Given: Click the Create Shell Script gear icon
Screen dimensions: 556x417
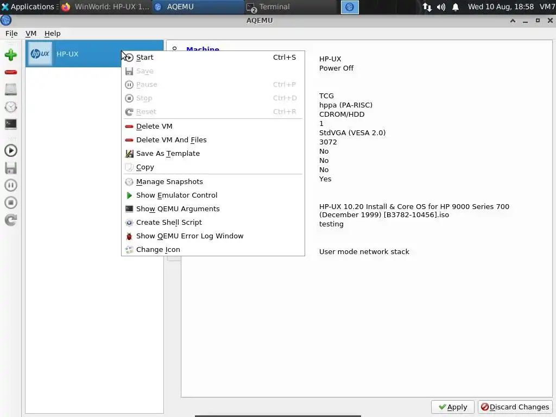Looking at the screenshot, I should coord(129,223).
